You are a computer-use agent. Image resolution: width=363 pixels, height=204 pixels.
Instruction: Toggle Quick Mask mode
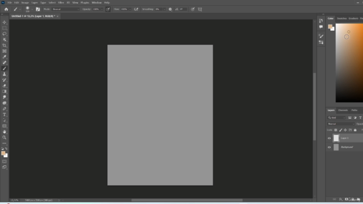click(x=5, y=161)
